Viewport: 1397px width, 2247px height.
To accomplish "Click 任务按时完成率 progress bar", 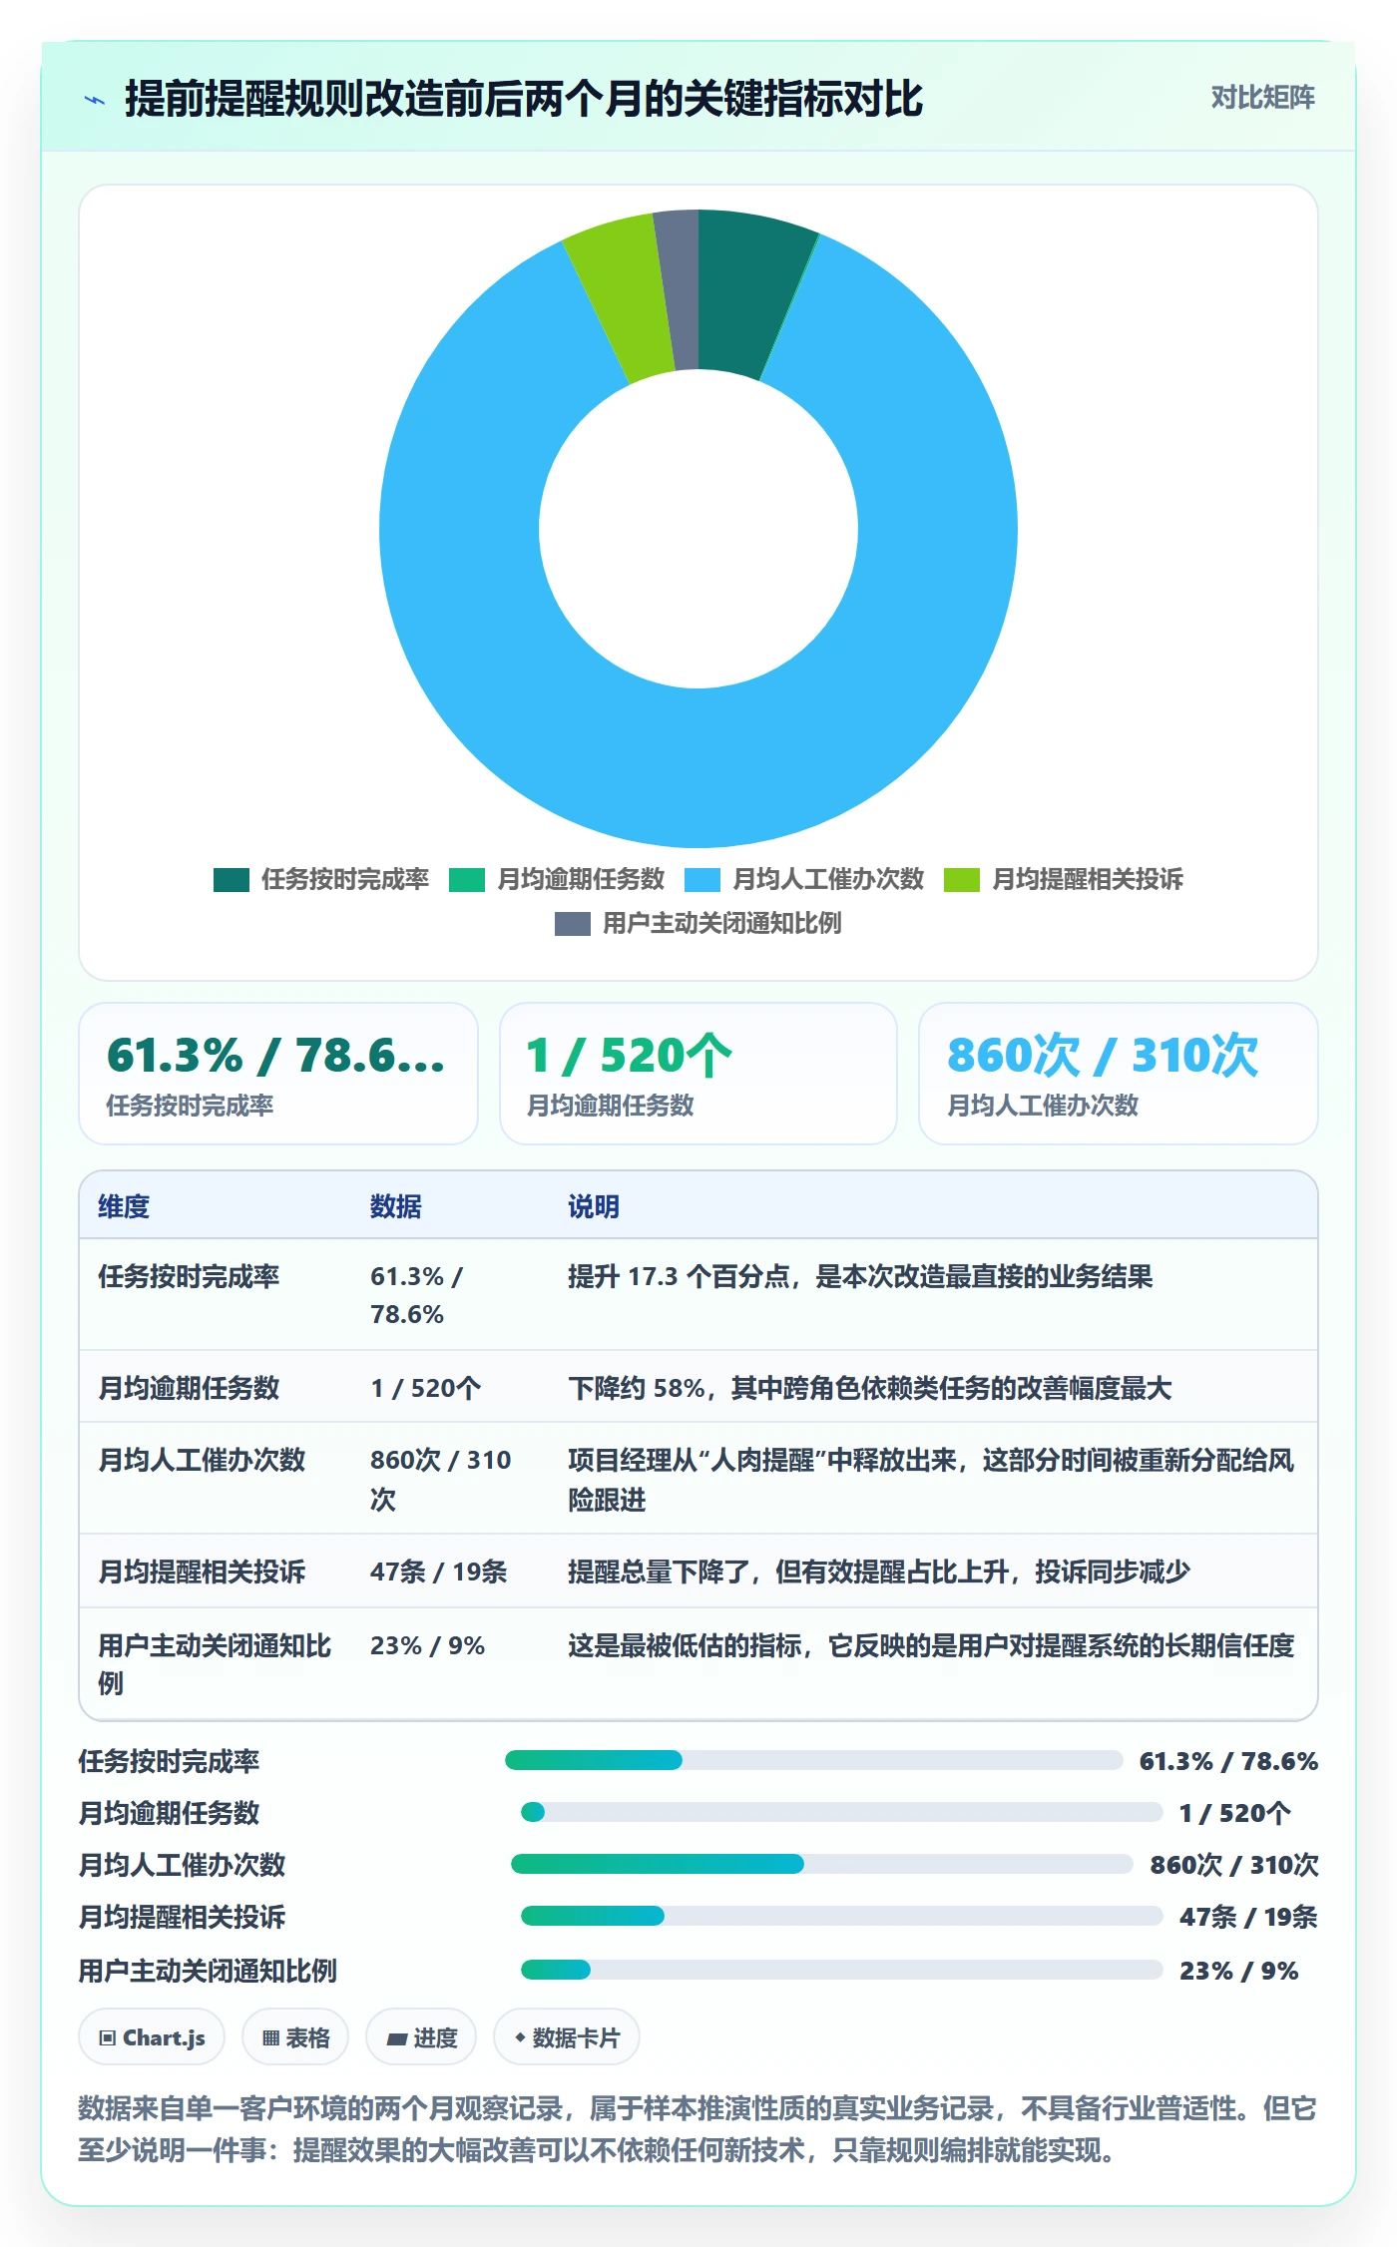I will (814, 1760).
